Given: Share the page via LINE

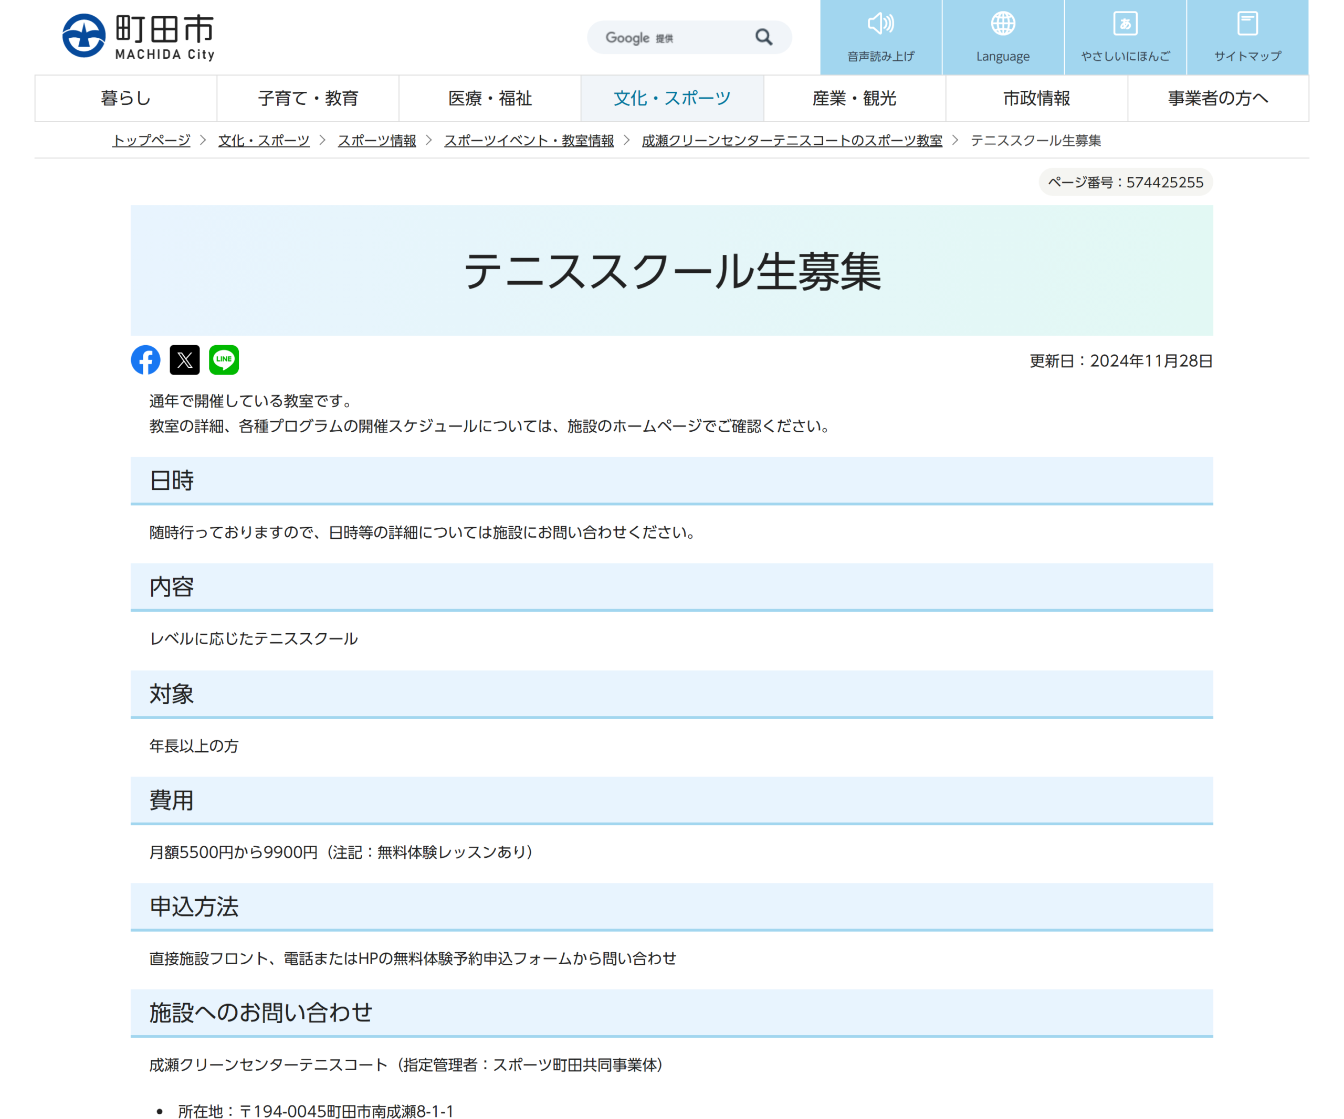Looking at the screenshot, I should 223,360.
